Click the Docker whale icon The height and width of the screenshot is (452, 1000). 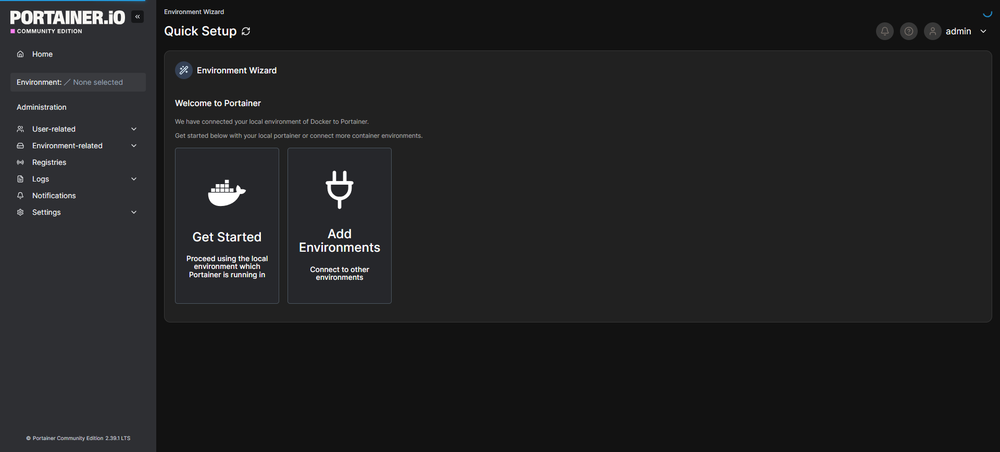point(227,193)
